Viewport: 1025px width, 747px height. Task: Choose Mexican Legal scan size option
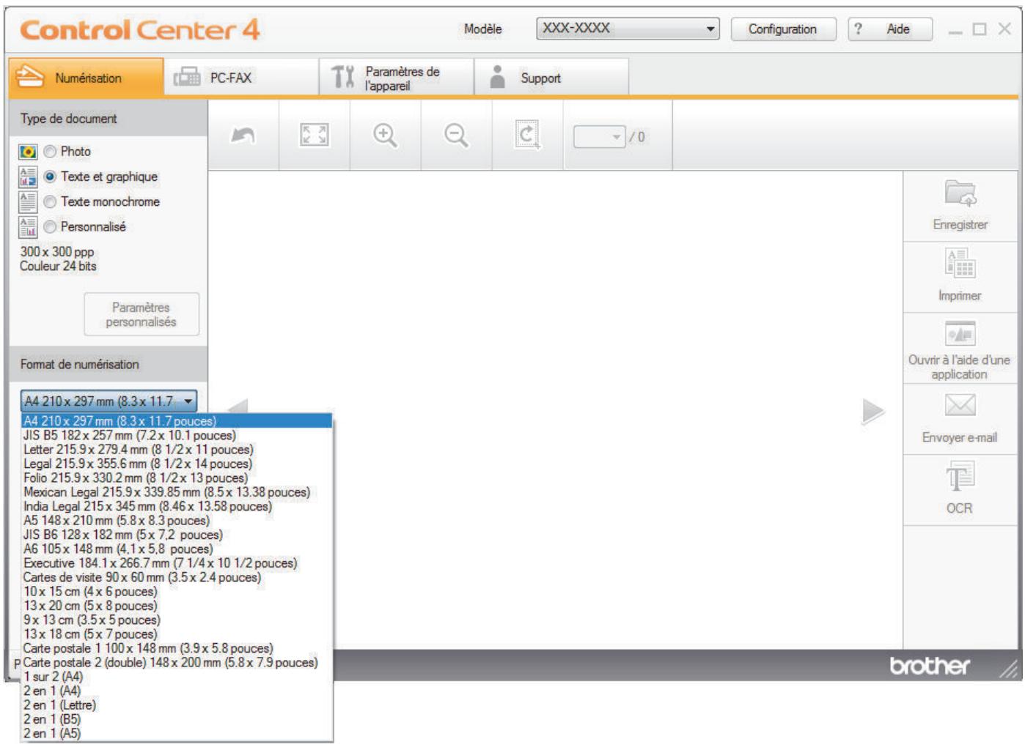[177, 492]
